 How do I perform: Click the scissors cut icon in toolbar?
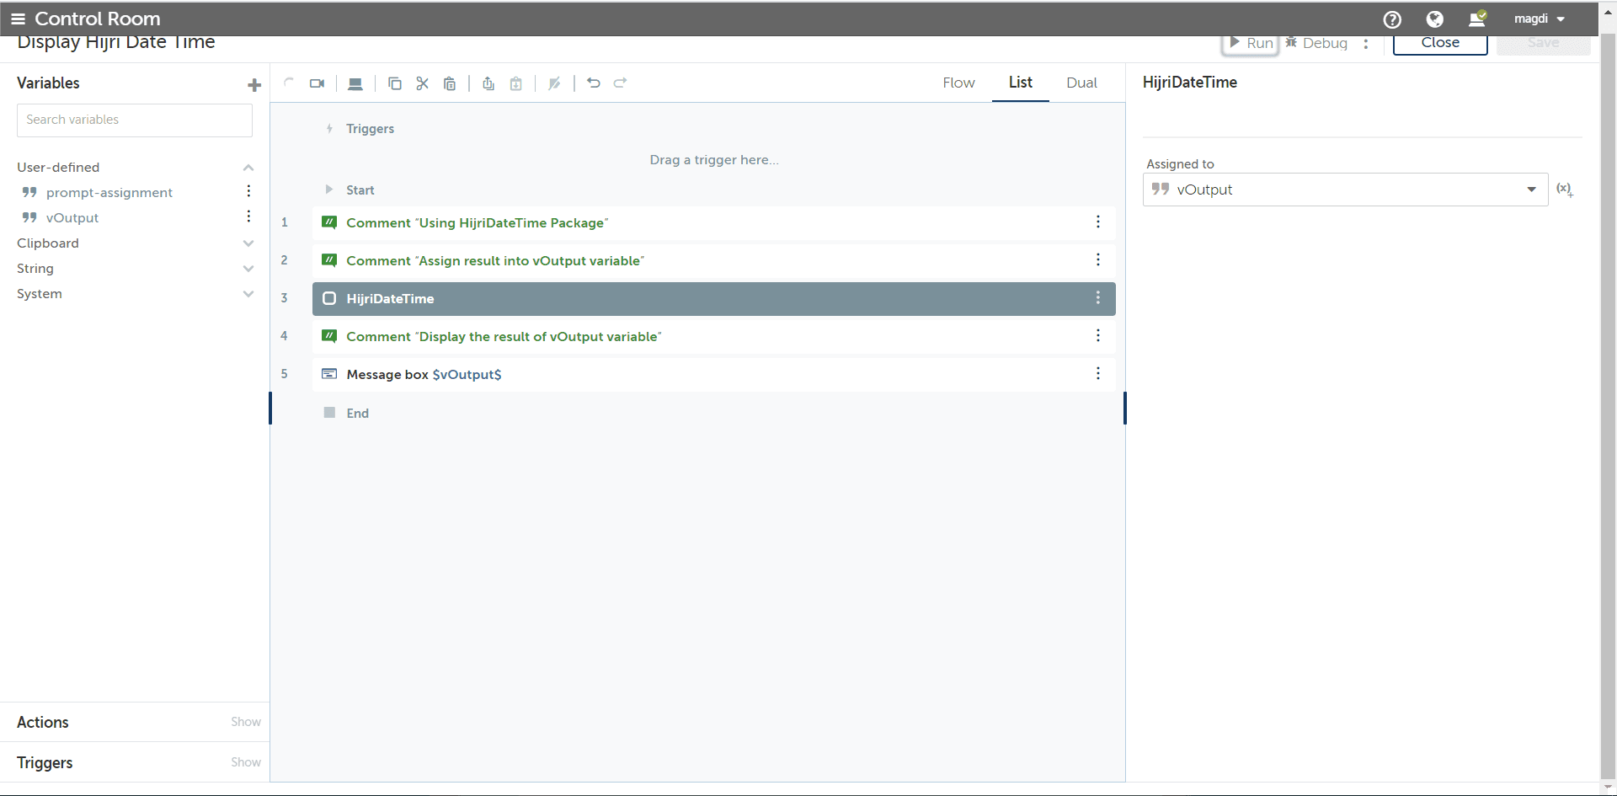[423, 83]
